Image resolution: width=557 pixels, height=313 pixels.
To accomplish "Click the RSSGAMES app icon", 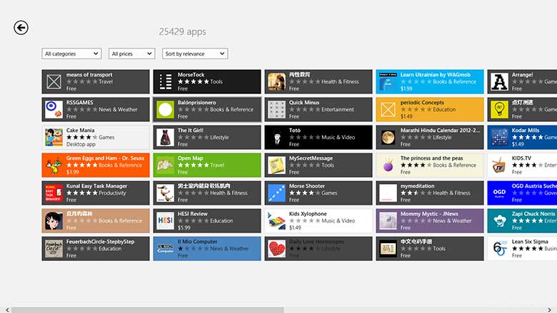I will click(54, 109).
